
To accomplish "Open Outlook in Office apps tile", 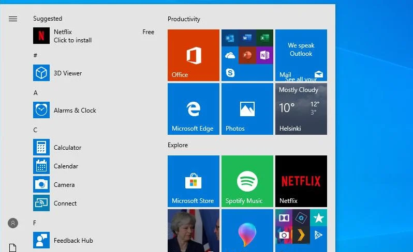I will [230, 38].
